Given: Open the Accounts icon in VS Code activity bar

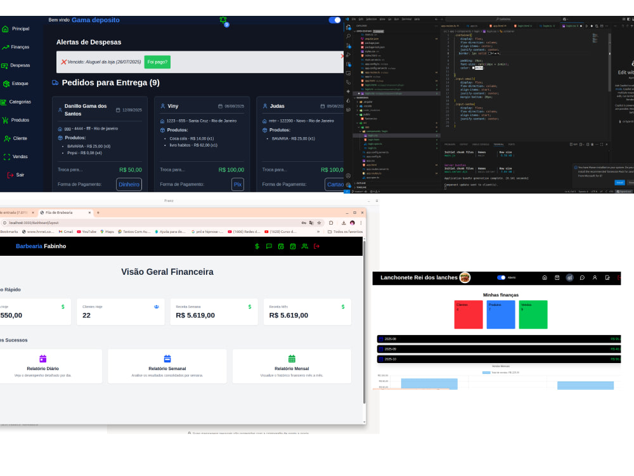Looking at the screenshot, I should 349,176.
